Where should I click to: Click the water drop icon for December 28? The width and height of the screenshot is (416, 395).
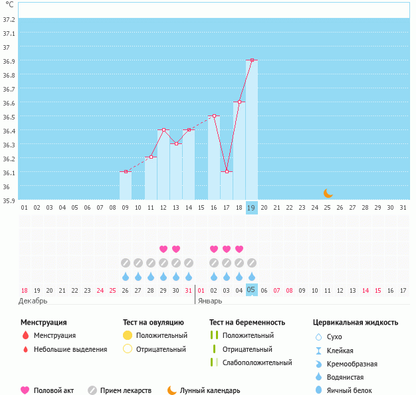pos(151,277)
